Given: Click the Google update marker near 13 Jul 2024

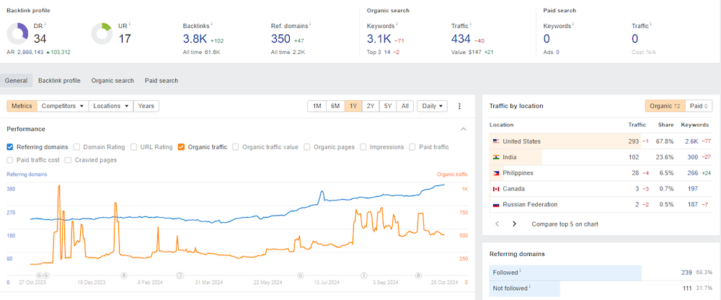Looking at the screenshot, I should [300, 275].
